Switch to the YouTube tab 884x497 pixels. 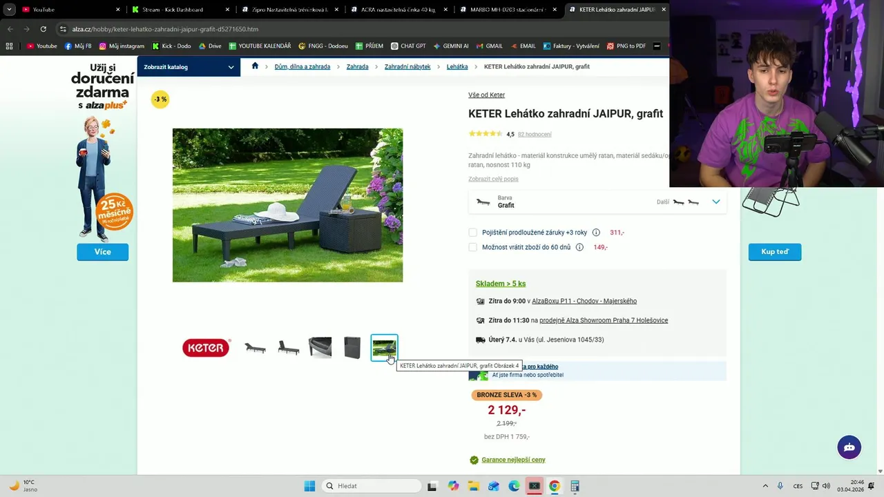click(70, 10)
